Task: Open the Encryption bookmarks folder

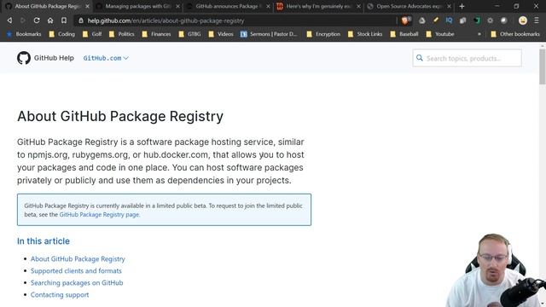Action: (x=323, y=34)
